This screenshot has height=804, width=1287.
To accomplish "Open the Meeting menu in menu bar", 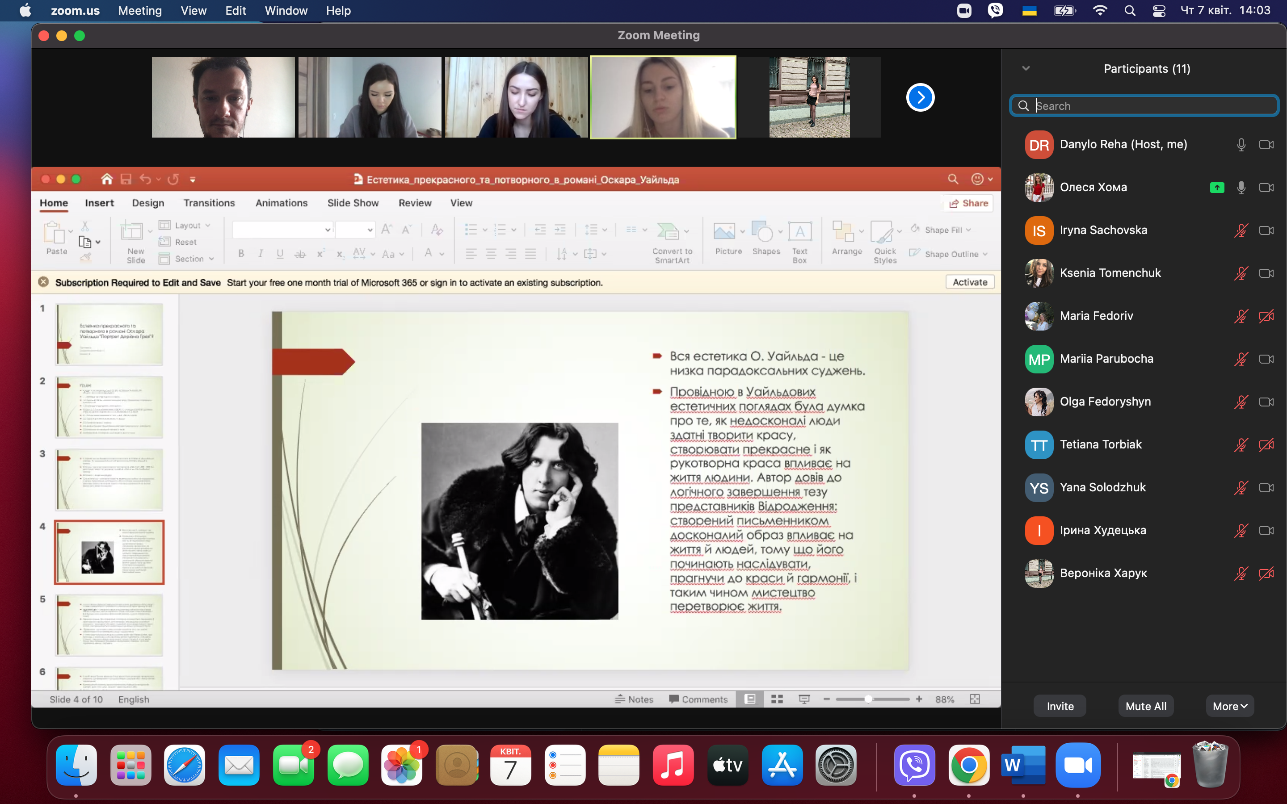I will point(140,11).
